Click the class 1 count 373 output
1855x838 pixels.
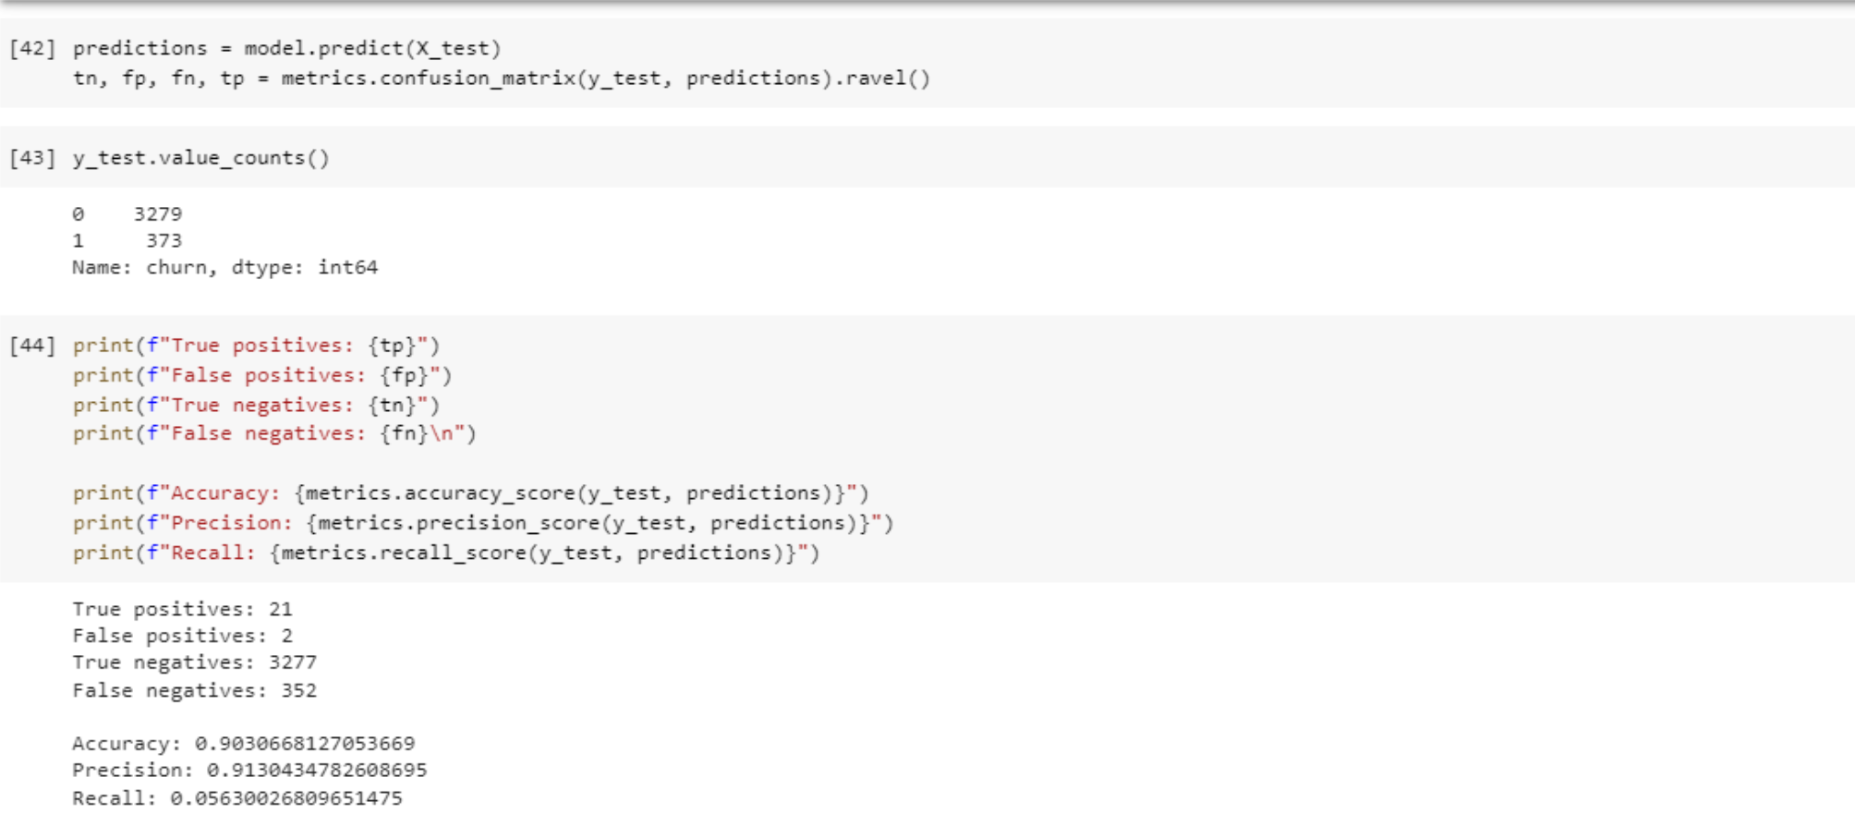163,241
